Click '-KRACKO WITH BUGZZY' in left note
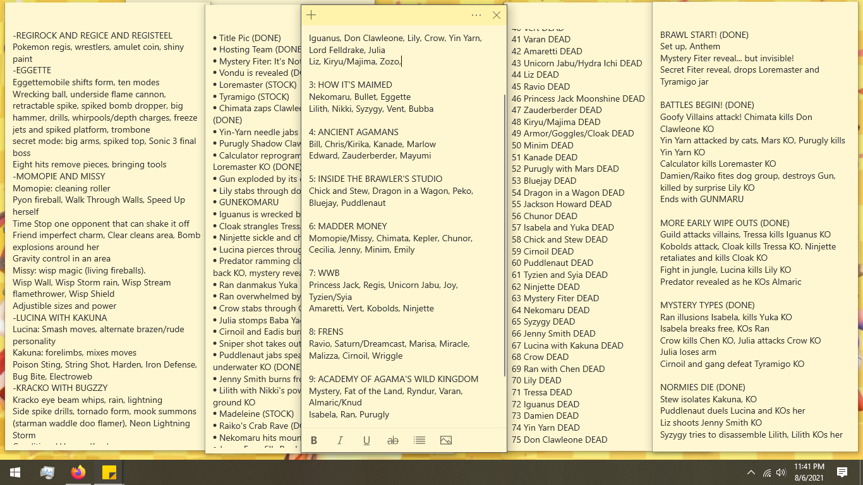863x485 pixels. pyautogui.click(x=60, y=388)
